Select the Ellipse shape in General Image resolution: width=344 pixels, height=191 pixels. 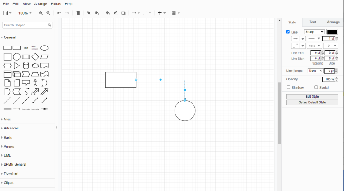pos(44,48)
